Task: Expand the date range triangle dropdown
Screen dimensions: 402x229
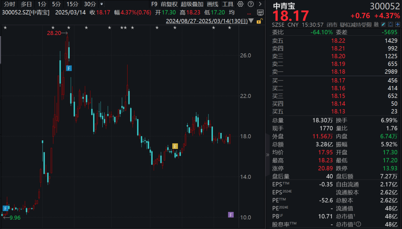Action: point(251,21)
